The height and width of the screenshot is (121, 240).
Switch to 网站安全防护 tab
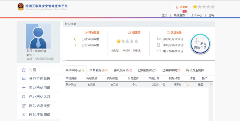195,70
